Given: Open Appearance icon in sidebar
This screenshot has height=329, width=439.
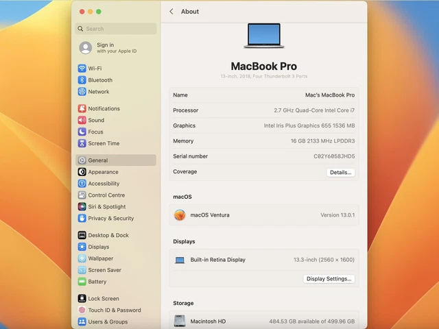Looking at the screenshot, I should point(82,172).
